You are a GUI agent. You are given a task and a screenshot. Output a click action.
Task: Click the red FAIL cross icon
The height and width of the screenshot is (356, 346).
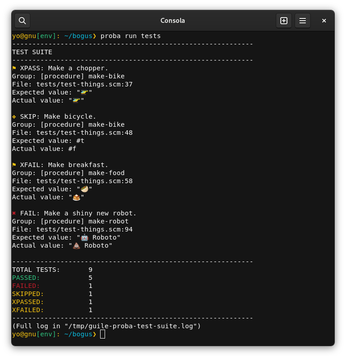click(14, 213)
